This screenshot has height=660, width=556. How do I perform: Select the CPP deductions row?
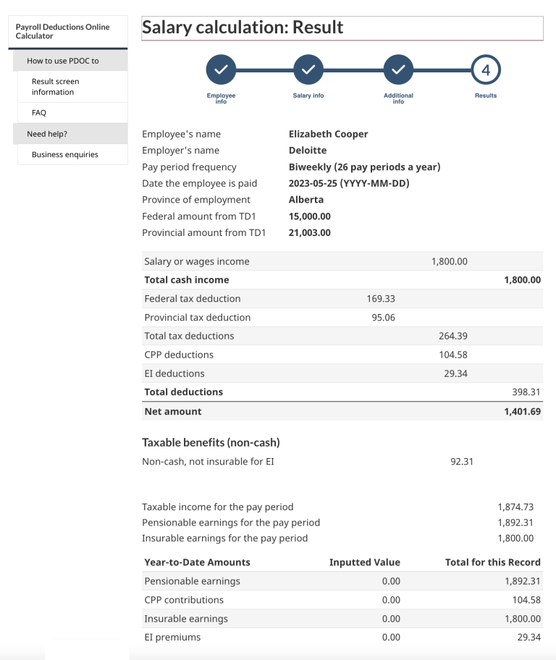click(343, 355)
